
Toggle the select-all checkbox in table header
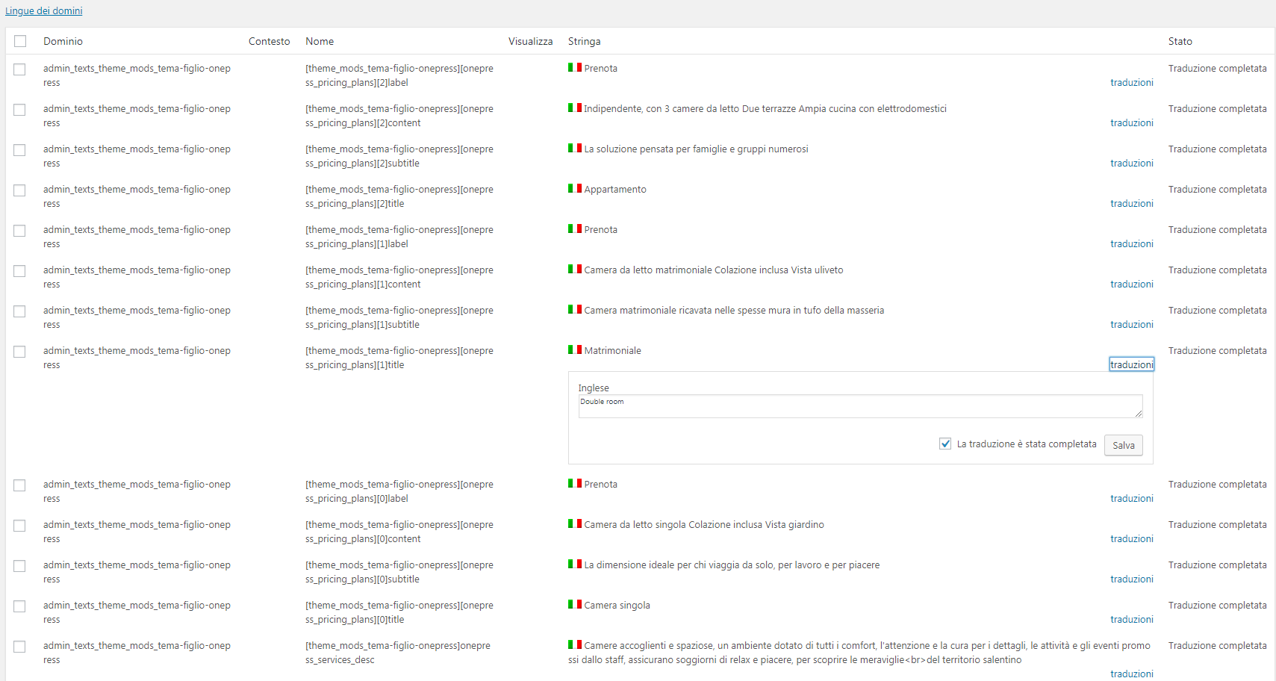click(20, 41)
